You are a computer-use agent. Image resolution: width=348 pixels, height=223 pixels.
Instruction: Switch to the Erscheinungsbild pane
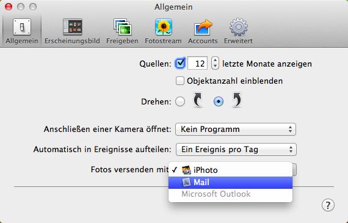tap(72, 31)
